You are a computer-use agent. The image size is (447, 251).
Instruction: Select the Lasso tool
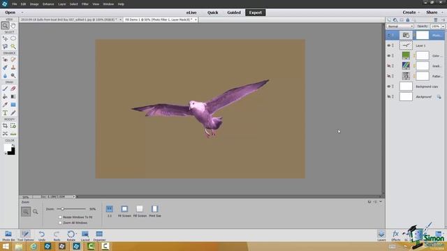[x=5, y=47]
